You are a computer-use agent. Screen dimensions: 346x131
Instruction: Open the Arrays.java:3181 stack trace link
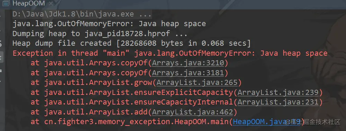pyautogui.click(x=188, y=73)
